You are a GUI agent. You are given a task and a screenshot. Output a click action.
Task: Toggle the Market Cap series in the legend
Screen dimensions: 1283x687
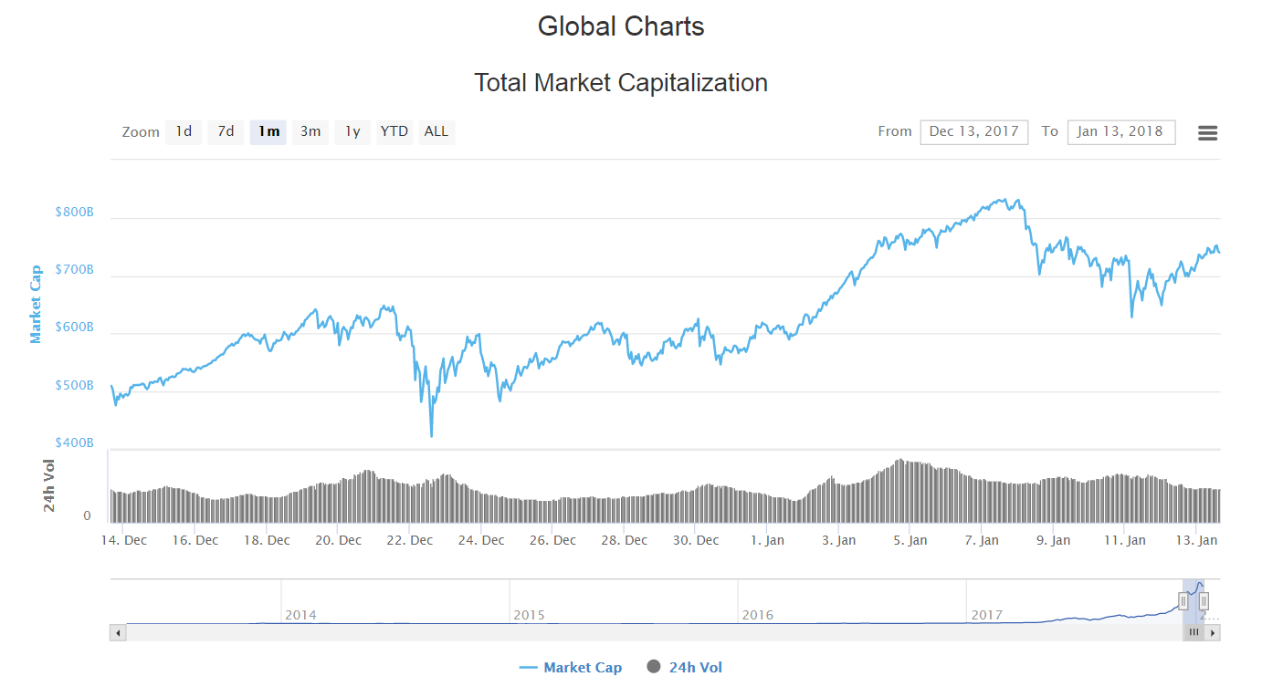(x=570, y=667)
